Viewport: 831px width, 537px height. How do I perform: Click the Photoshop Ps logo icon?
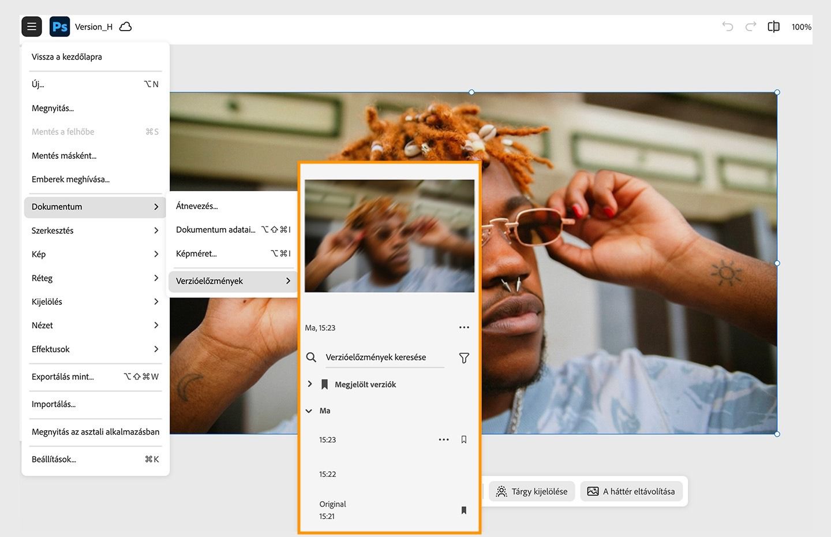click(x=60, y=27)
